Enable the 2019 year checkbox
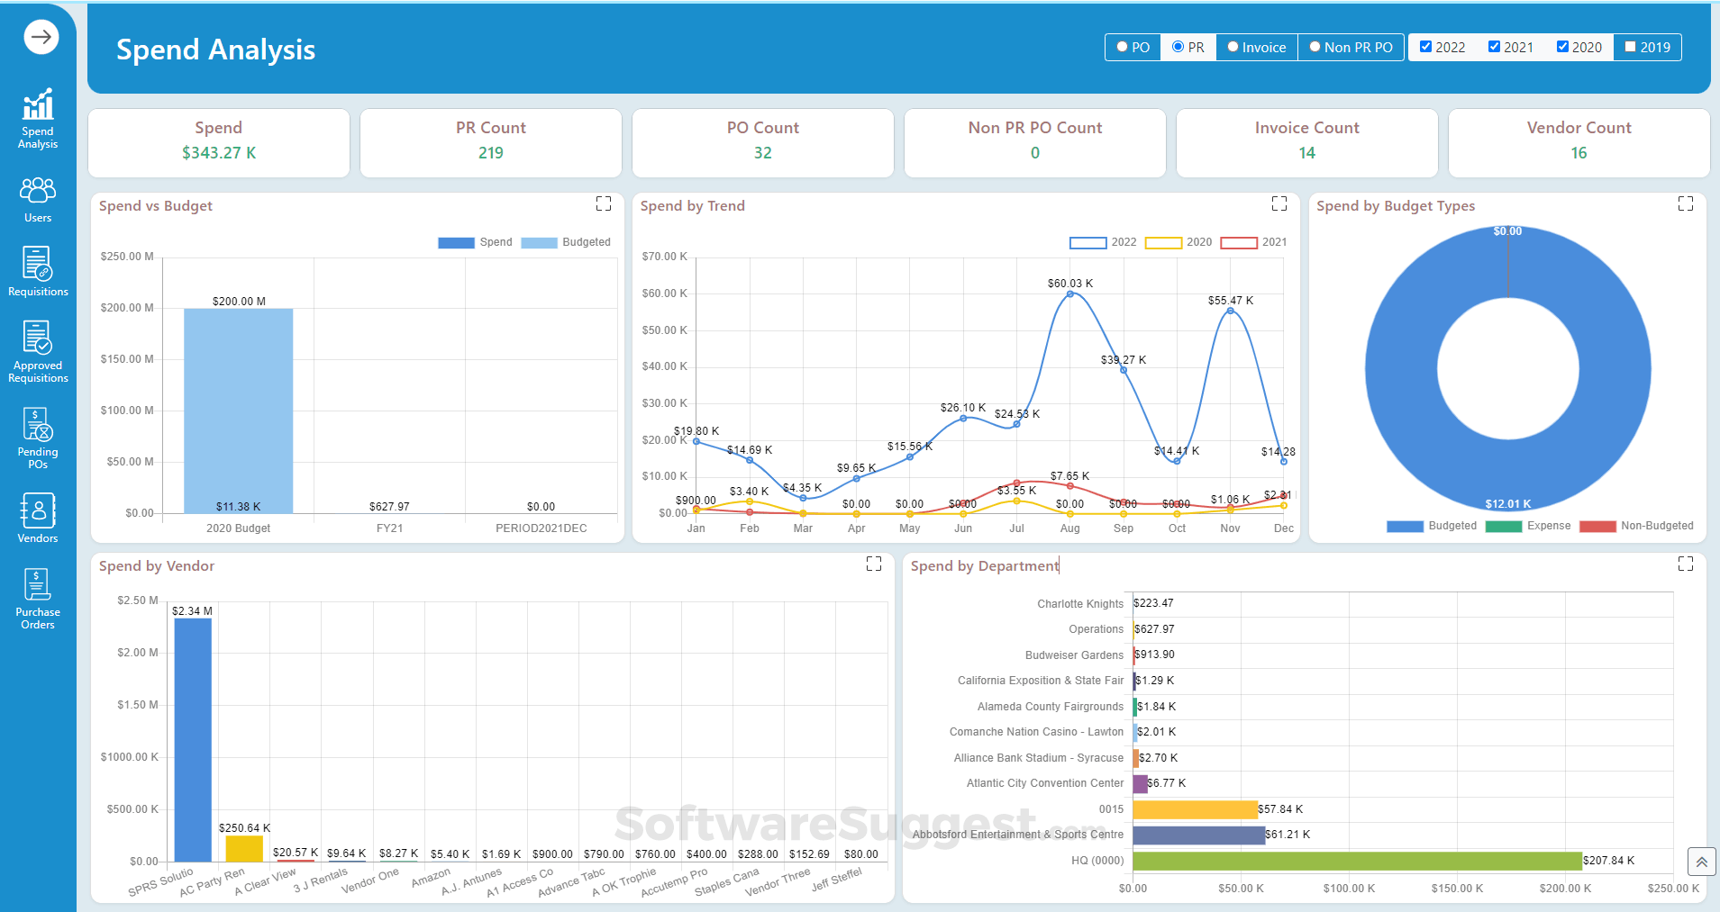This screenshot has height=912, width=1720. click(1632, 46)
